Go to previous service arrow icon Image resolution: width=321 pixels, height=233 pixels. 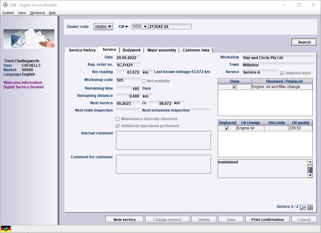(303, 207)
